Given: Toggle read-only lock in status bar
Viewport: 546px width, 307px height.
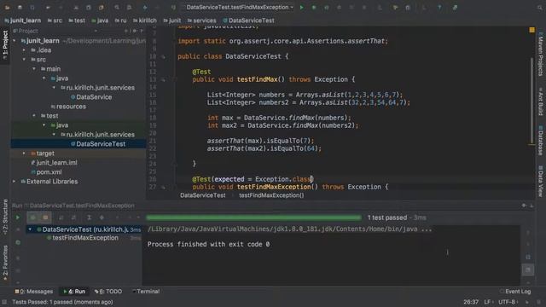Looking at the screenshot, I should pyautogui.click(x=527, y=302).
